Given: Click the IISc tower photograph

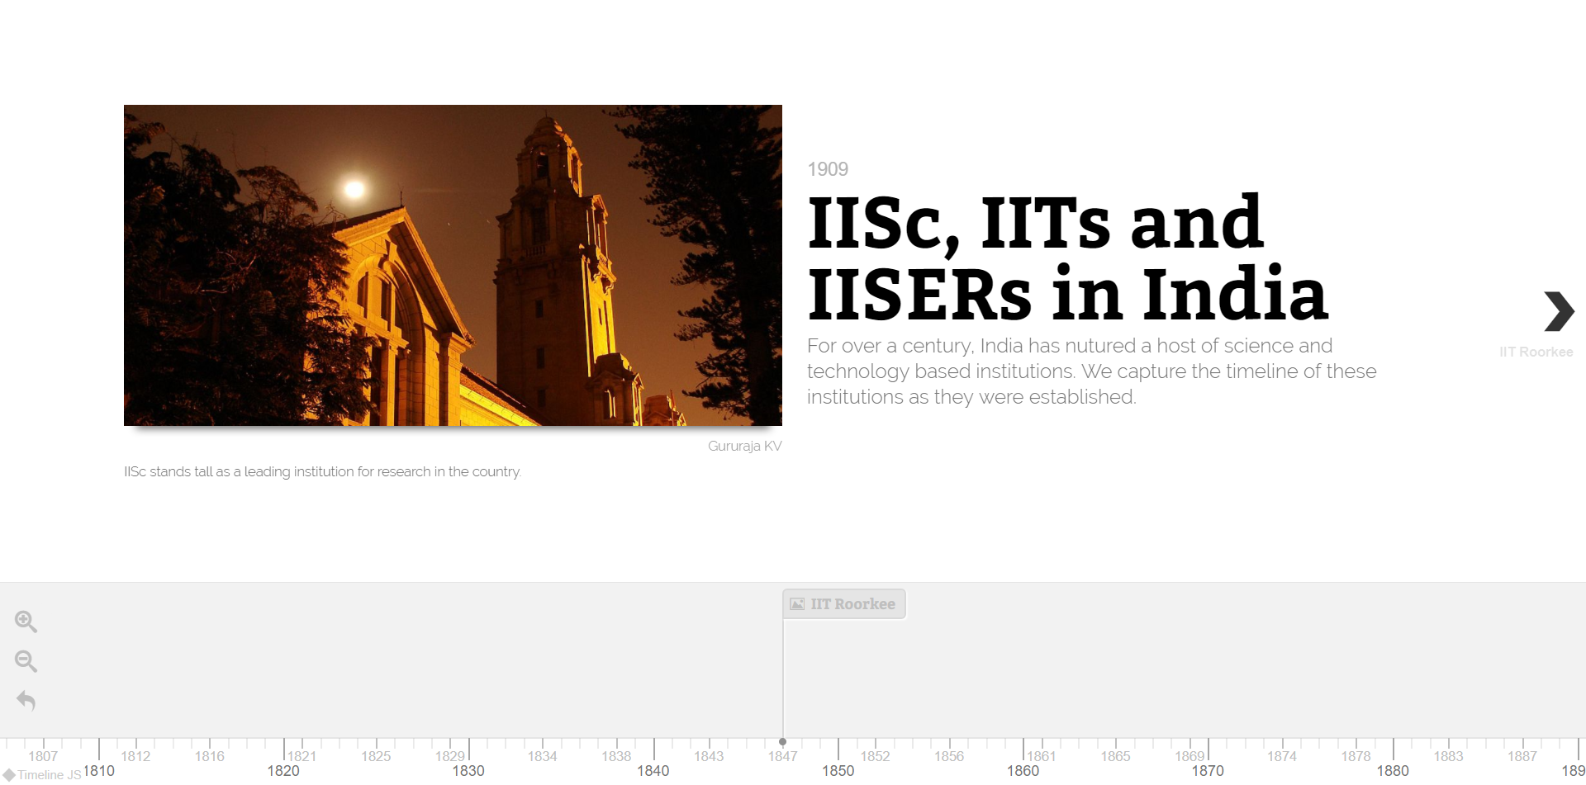Looking at the screenshot, I should [x=453, y=265].
